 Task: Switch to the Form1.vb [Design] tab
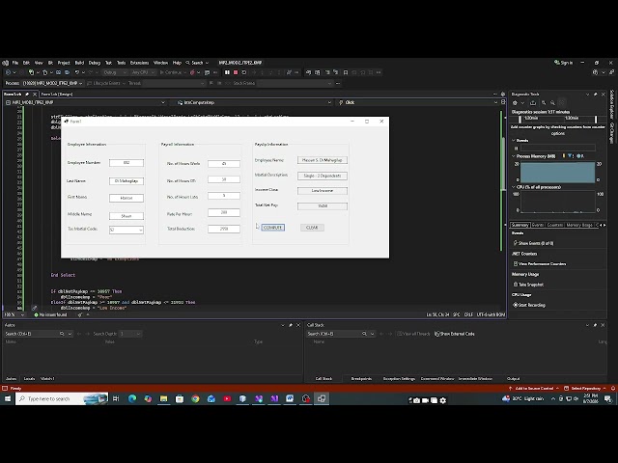(57, 95)
